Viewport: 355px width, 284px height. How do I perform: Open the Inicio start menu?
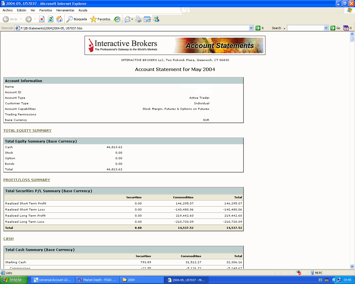14,280
